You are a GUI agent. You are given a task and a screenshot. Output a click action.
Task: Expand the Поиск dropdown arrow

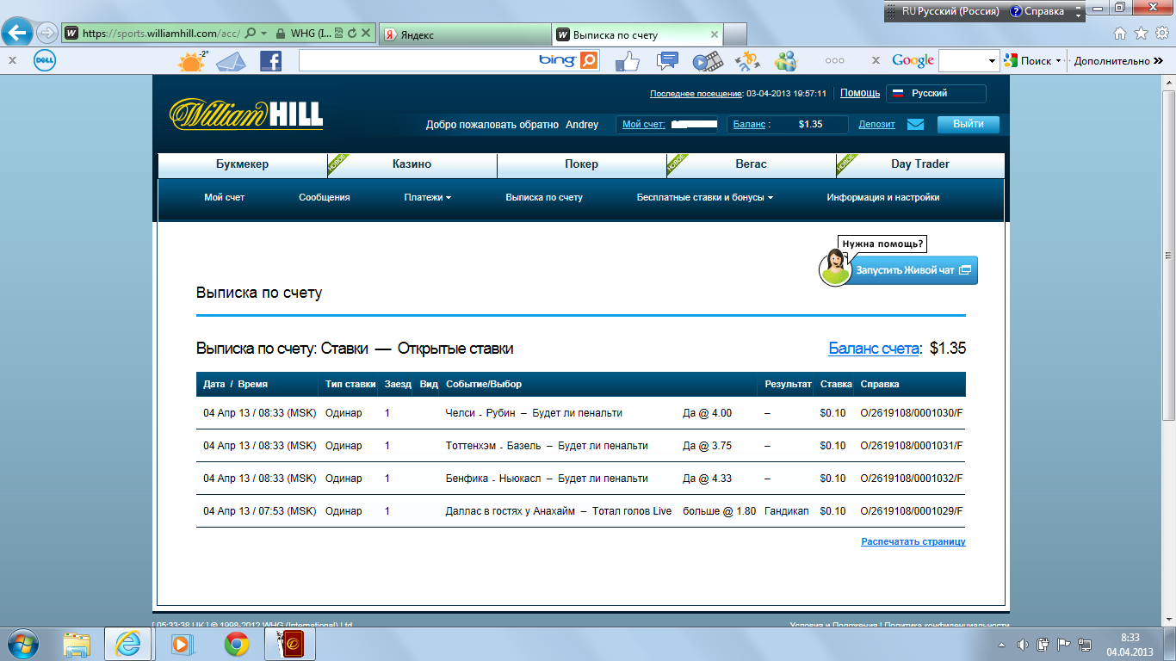click(1058, 61)
